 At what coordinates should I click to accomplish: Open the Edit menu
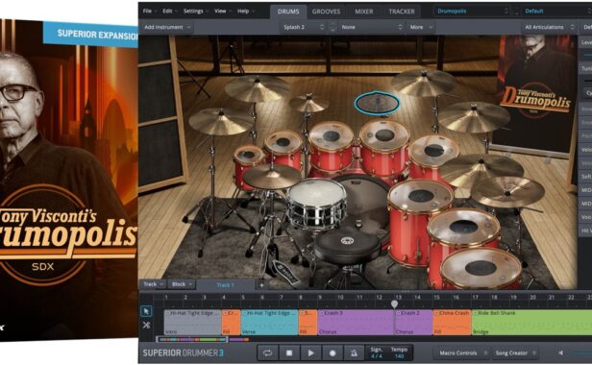click(x=170, y=12)
